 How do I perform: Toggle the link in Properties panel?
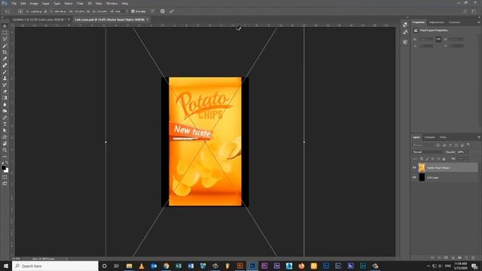click(438, 39)
